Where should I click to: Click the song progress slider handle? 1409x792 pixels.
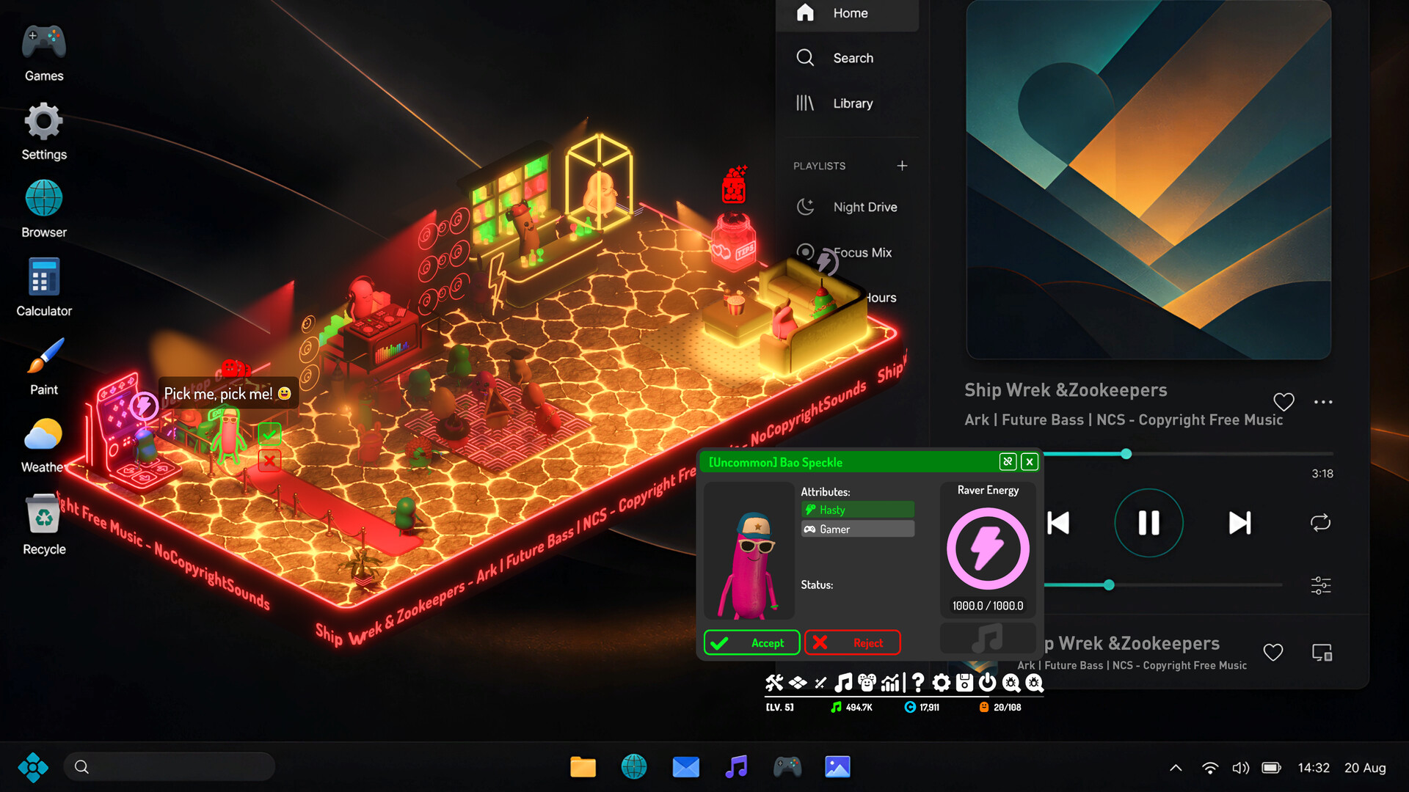[1126, 454]
